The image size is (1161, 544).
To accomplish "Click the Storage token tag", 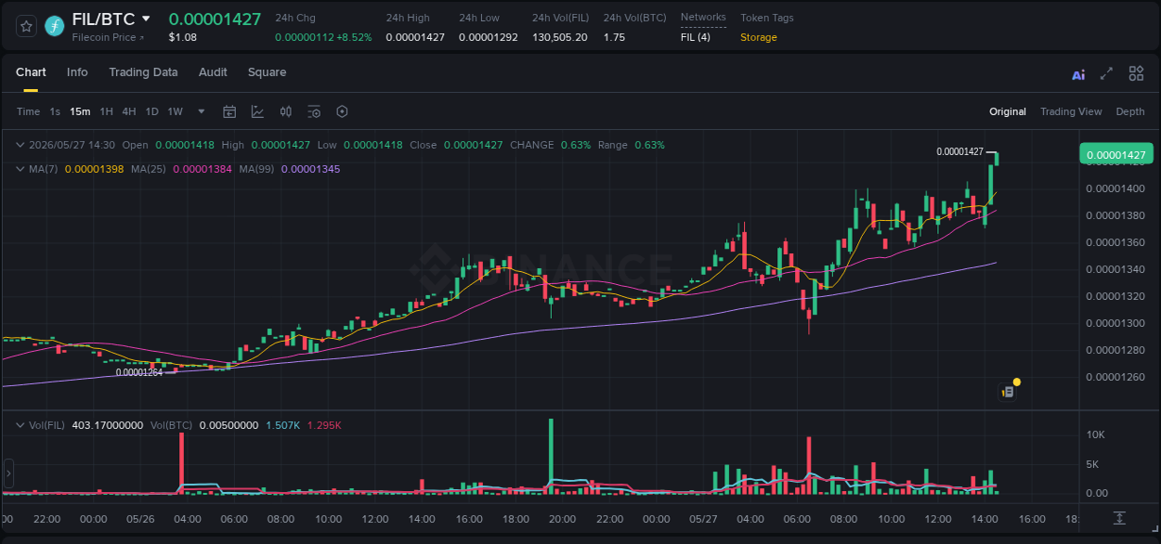I will [759, 37].
